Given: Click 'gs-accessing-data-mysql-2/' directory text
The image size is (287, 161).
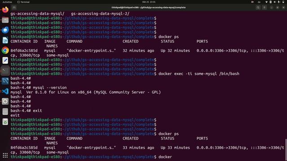Looking at the screenshot, I should (x=100, y=14).
